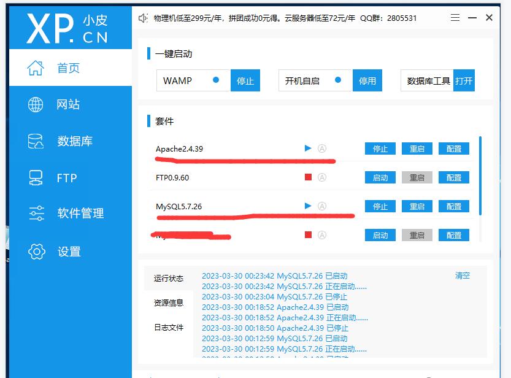Click the 一键启动 section heading

174,54
